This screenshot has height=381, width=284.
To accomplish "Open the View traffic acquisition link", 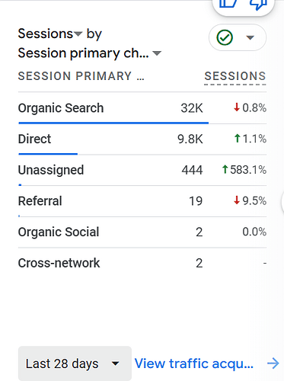I will [194, 363].
